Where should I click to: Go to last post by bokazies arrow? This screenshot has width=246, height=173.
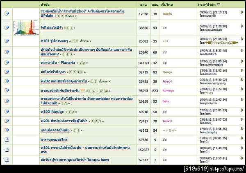(x=242, y=70)
